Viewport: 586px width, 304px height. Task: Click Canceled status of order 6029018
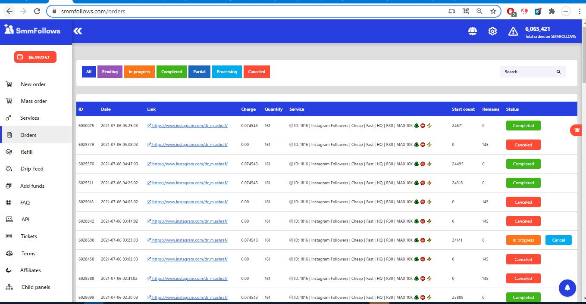point(523,202)
